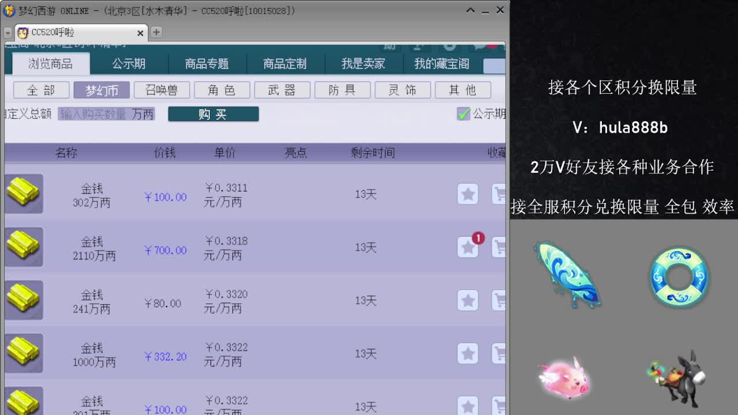Viewport: 738px width, 415px height.
Task: Click the 金钱 1000万两 item name
Action: coord(94,354)
